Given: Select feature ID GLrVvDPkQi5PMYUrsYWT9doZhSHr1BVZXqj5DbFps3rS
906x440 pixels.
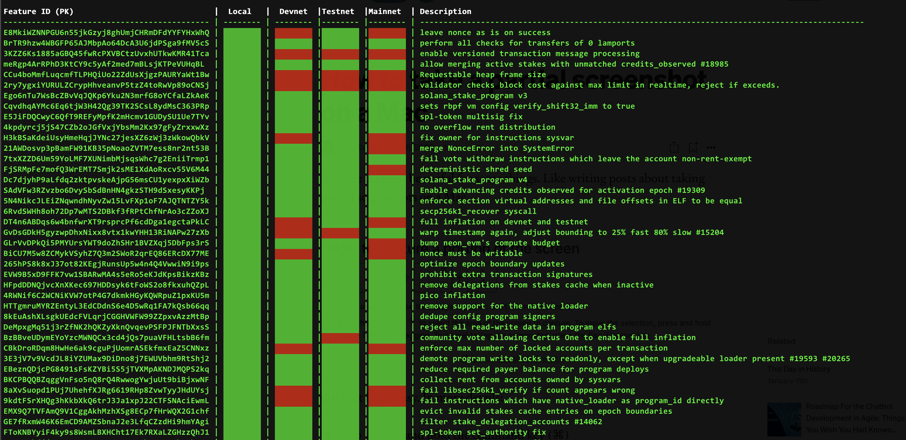Looking at the screenshot, I should pyautogui.click(x=106, y=243).
